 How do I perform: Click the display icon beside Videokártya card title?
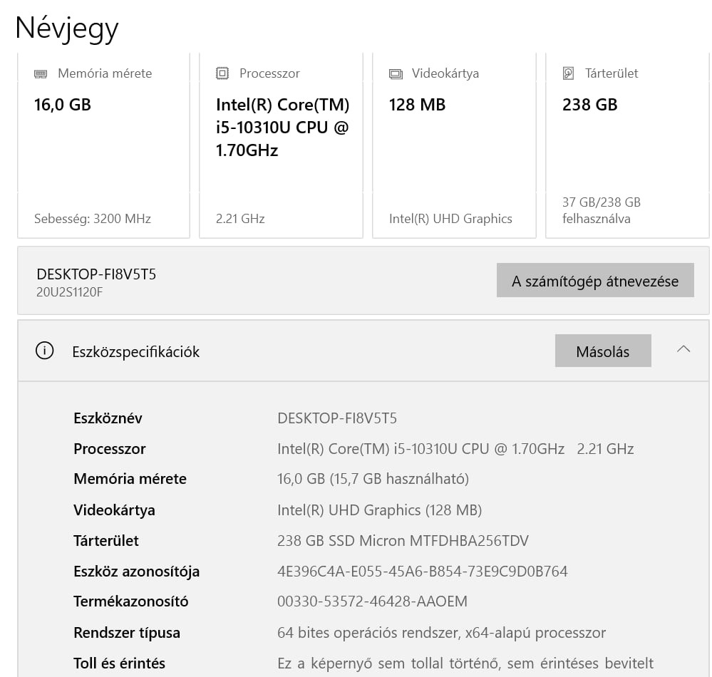click(x=396, y=73)
